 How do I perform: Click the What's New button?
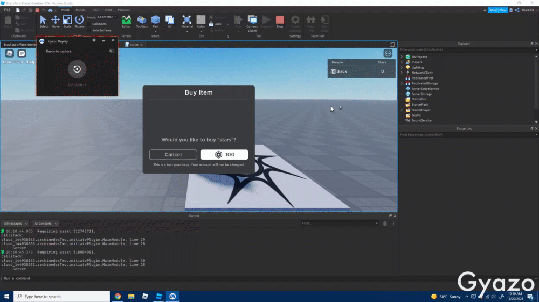pos(497,10)
